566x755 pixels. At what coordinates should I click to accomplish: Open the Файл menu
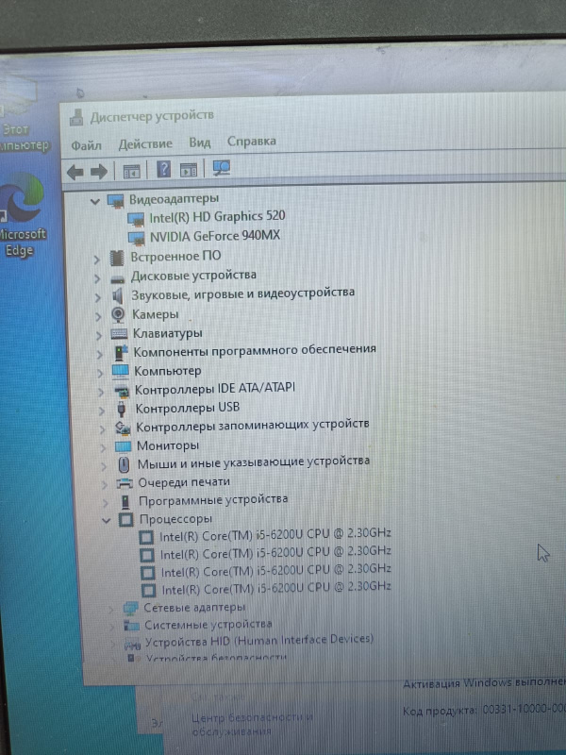[86, 145]
